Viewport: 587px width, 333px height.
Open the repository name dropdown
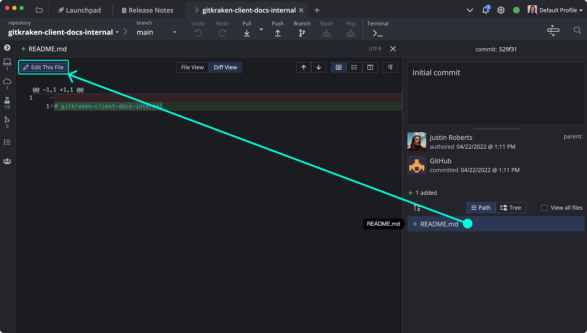point(63,32)
